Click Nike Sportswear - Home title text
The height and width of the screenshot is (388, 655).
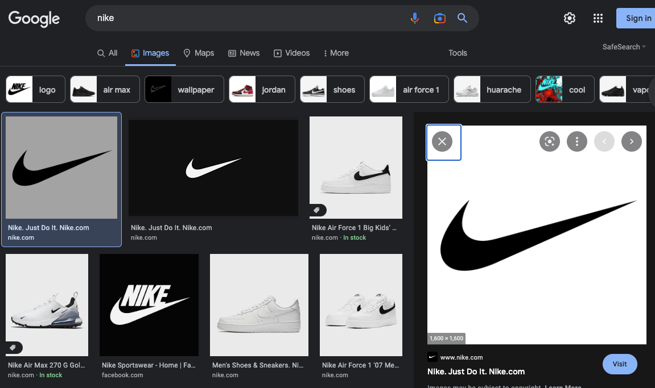tap(149, 365)
